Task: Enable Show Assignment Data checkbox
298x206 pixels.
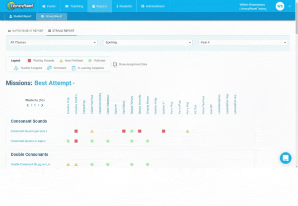Action: pos(115,65)
